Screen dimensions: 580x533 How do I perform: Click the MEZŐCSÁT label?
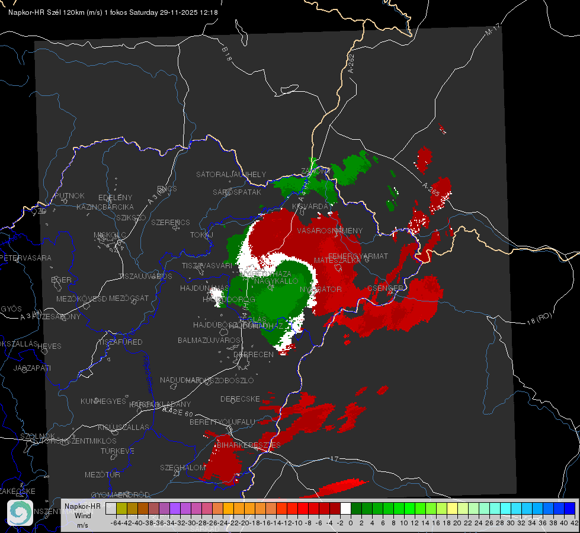[129, 298]
